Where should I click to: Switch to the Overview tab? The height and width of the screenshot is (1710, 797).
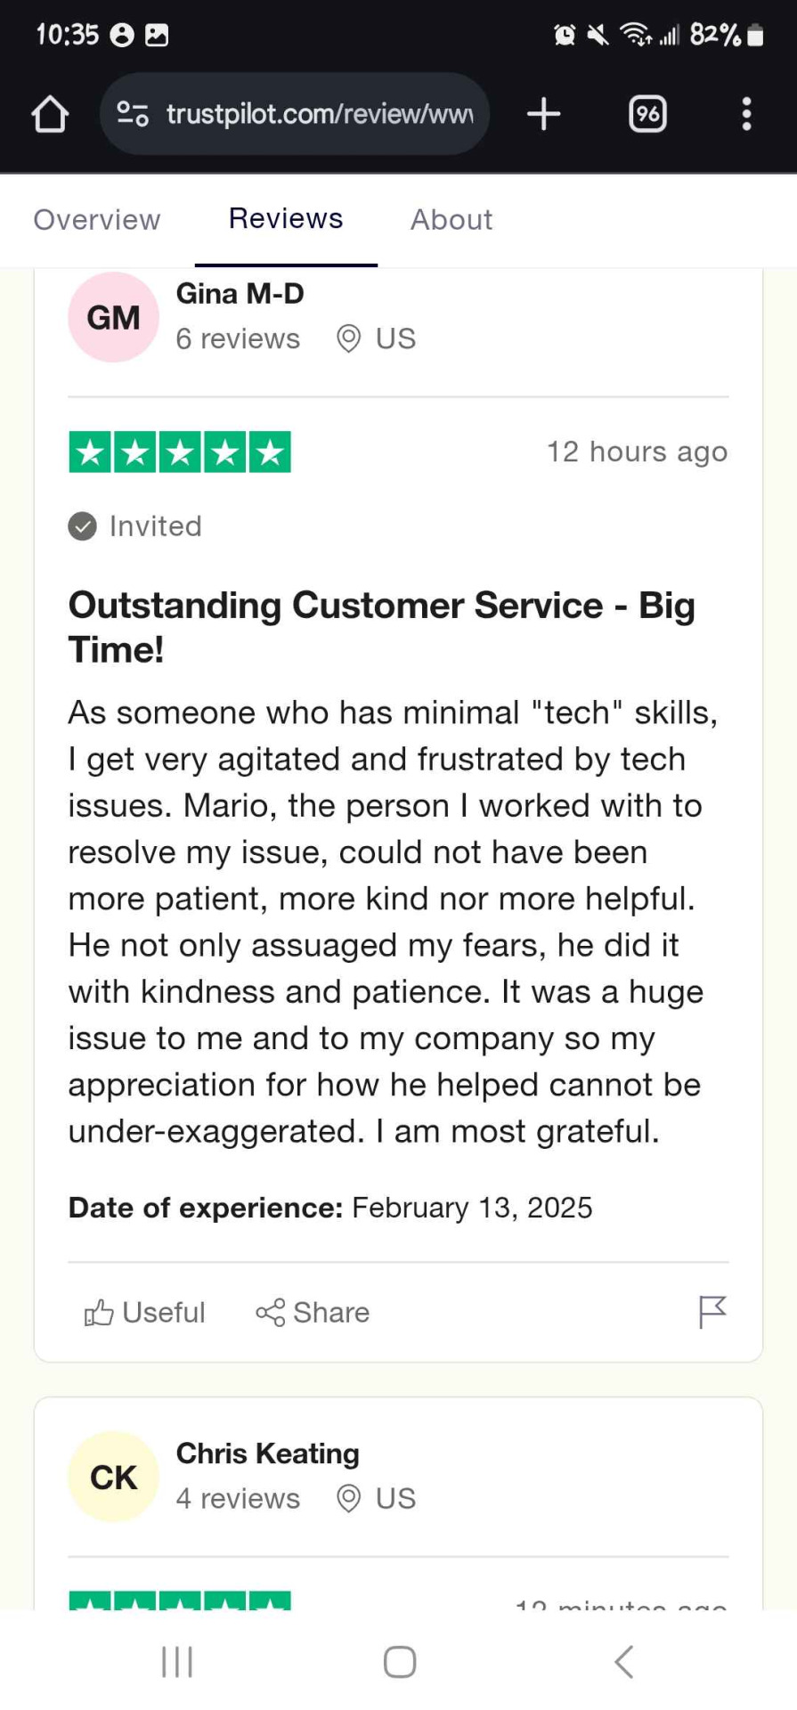click(97, 219)
